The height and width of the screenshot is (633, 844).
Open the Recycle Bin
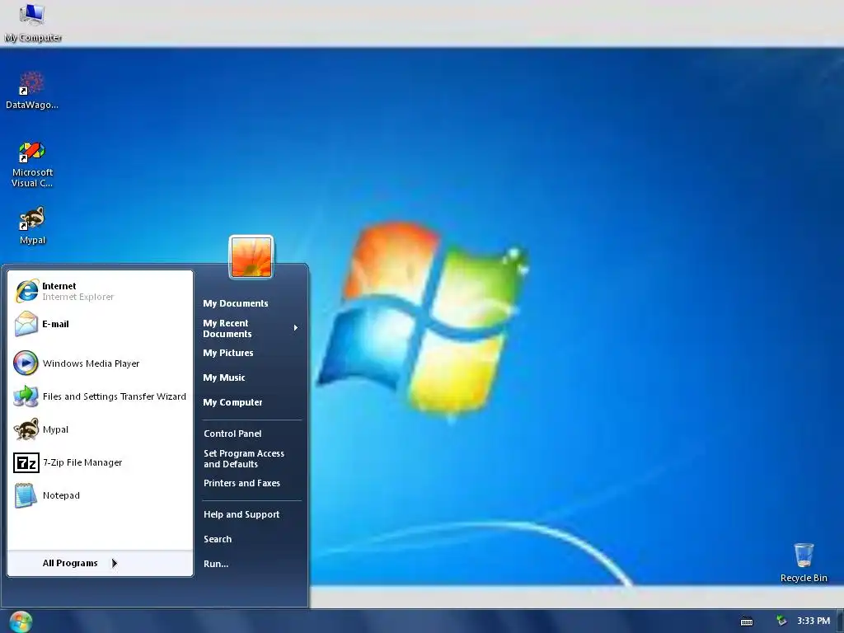click(804, 562)
